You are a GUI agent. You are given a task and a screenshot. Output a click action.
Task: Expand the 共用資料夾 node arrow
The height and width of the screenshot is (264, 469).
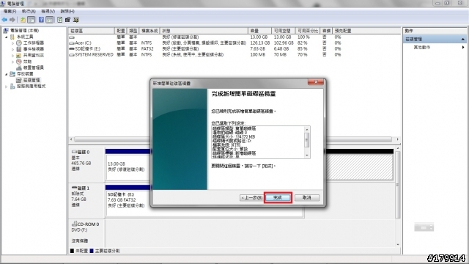[x=13, y=56]
